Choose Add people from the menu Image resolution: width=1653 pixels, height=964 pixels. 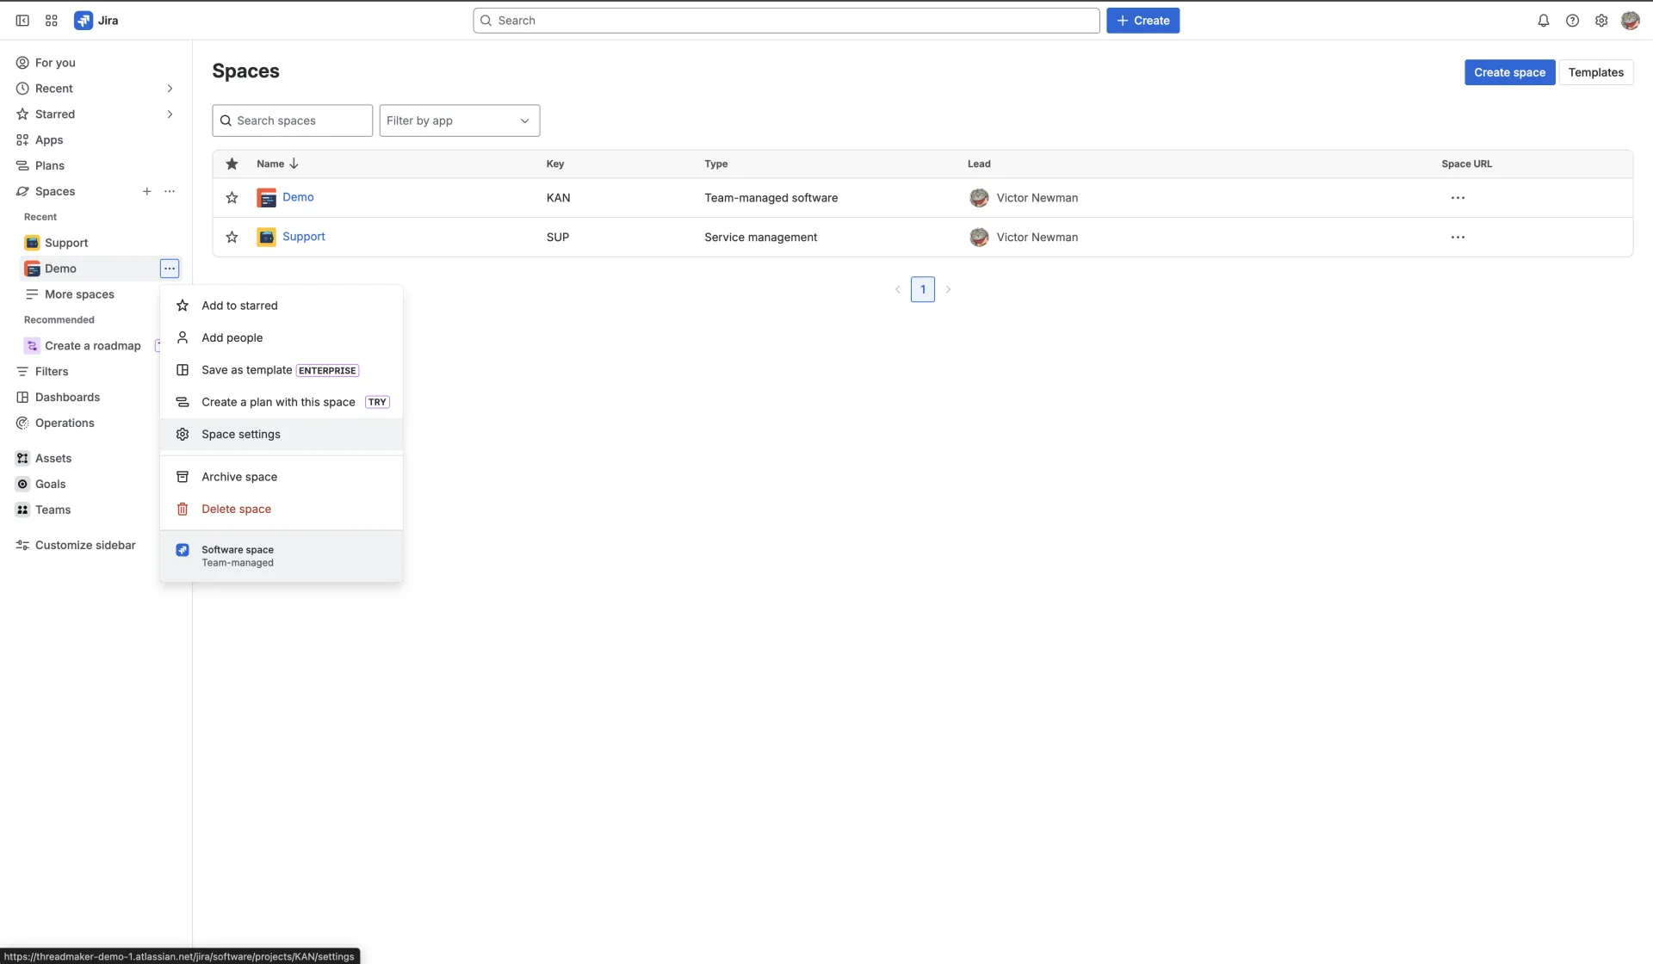282,337
